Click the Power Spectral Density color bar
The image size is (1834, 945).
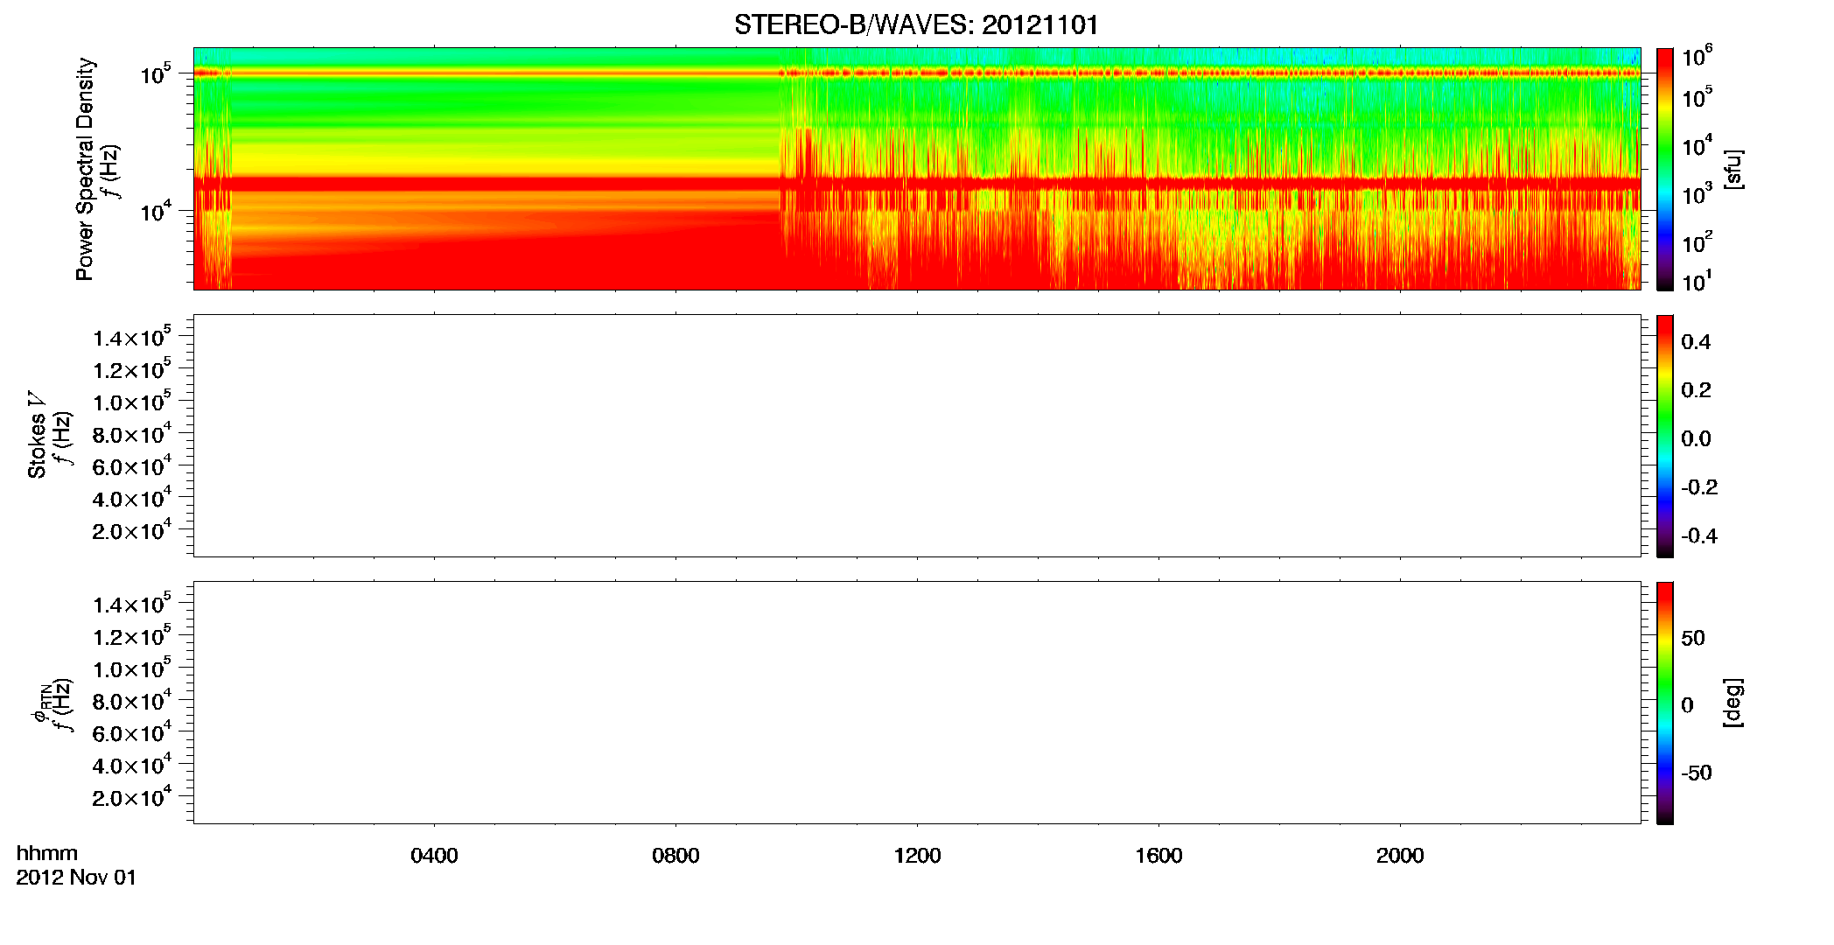coord(1664,169)
